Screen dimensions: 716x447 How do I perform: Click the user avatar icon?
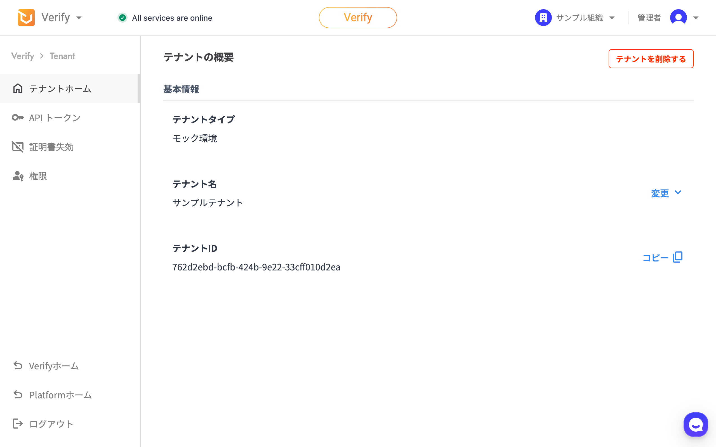click(x=678, y=18)
